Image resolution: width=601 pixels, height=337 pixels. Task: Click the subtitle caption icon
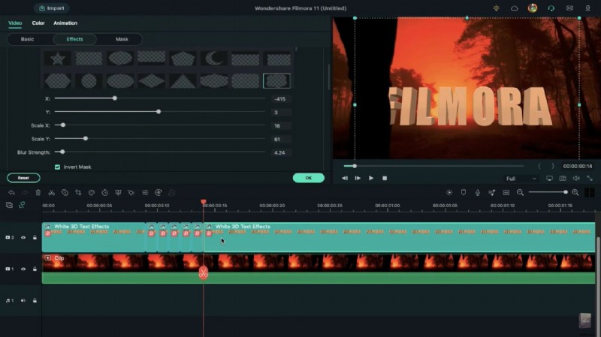(506, 192)
